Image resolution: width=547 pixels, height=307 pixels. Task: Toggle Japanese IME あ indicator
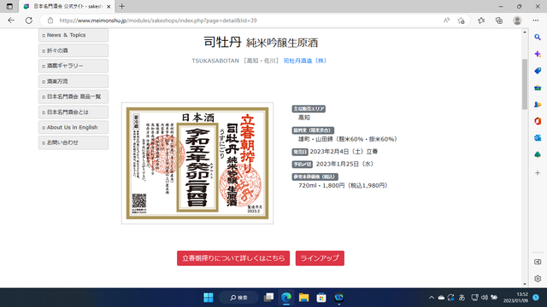[462, 298]
